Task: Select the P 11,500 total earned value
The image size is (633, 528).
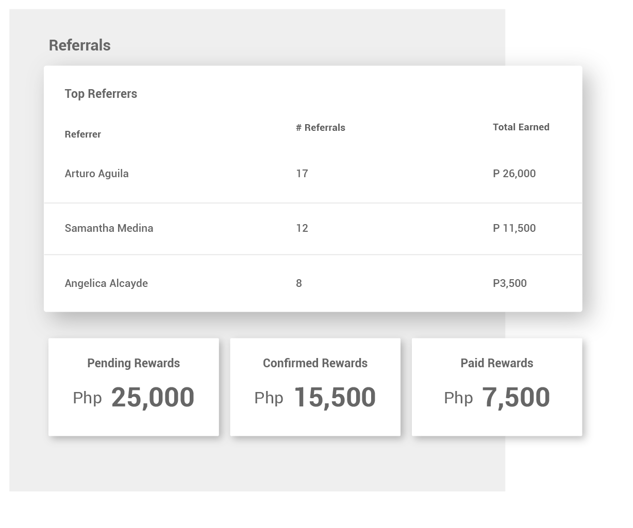Action: pos(514,228)
